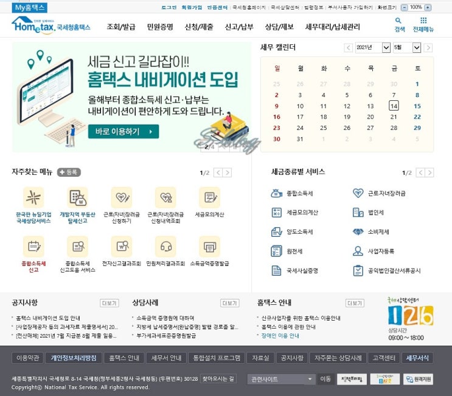Open notice 홈택스 내비게이션 도입 안내
Screen dimensions: 452x396
(x=48, y=318)
